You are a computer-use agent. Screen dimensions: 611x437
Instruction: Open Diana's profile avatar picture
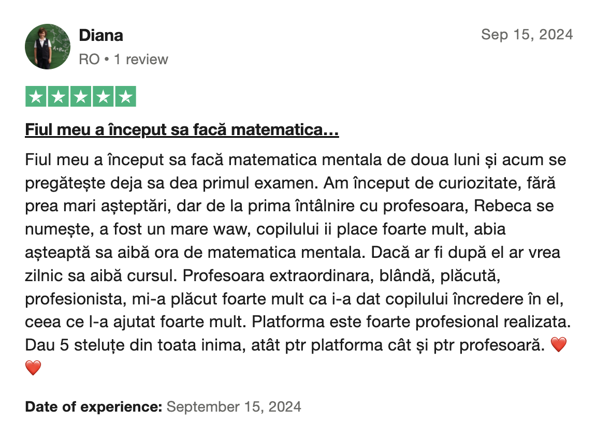click(x=48, y=47)
